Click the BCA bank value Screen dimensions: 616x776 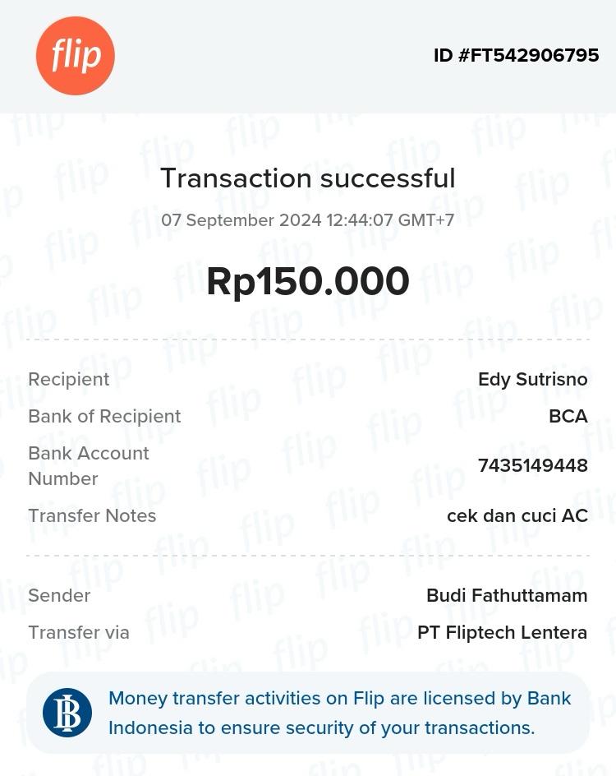[x=568, y=416]
